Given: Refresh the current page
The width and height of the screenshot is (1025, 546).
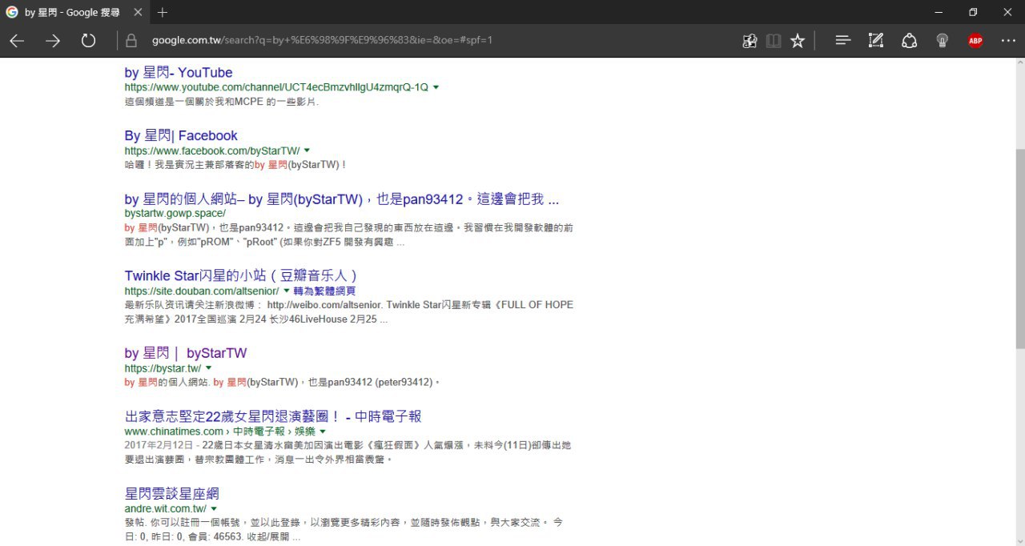Looking at the screenshot, I should tap(88, 41).
